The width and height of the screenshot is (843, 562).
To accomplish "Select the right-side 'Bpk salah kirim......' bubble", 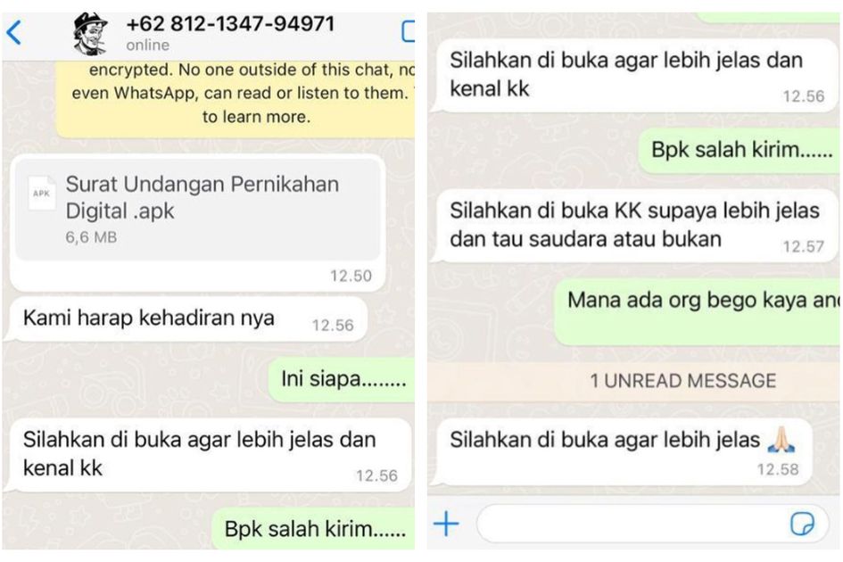I will tap(740, 150).
